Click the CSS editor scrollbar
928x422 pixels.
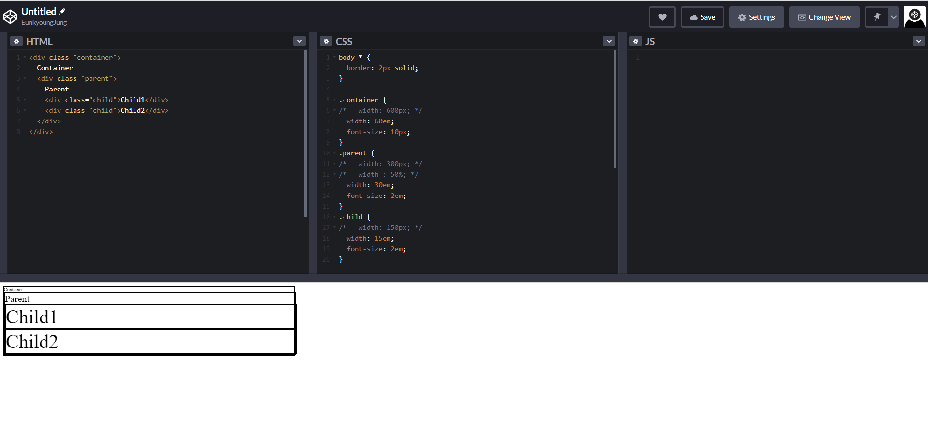[615, 109]
